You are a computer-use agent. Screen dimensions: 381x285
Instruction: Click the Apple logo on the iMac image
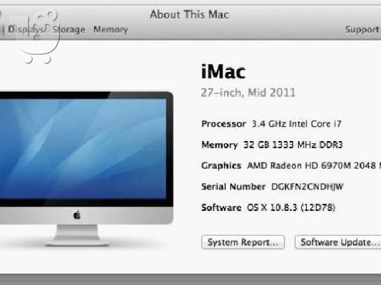click(77, 215)
